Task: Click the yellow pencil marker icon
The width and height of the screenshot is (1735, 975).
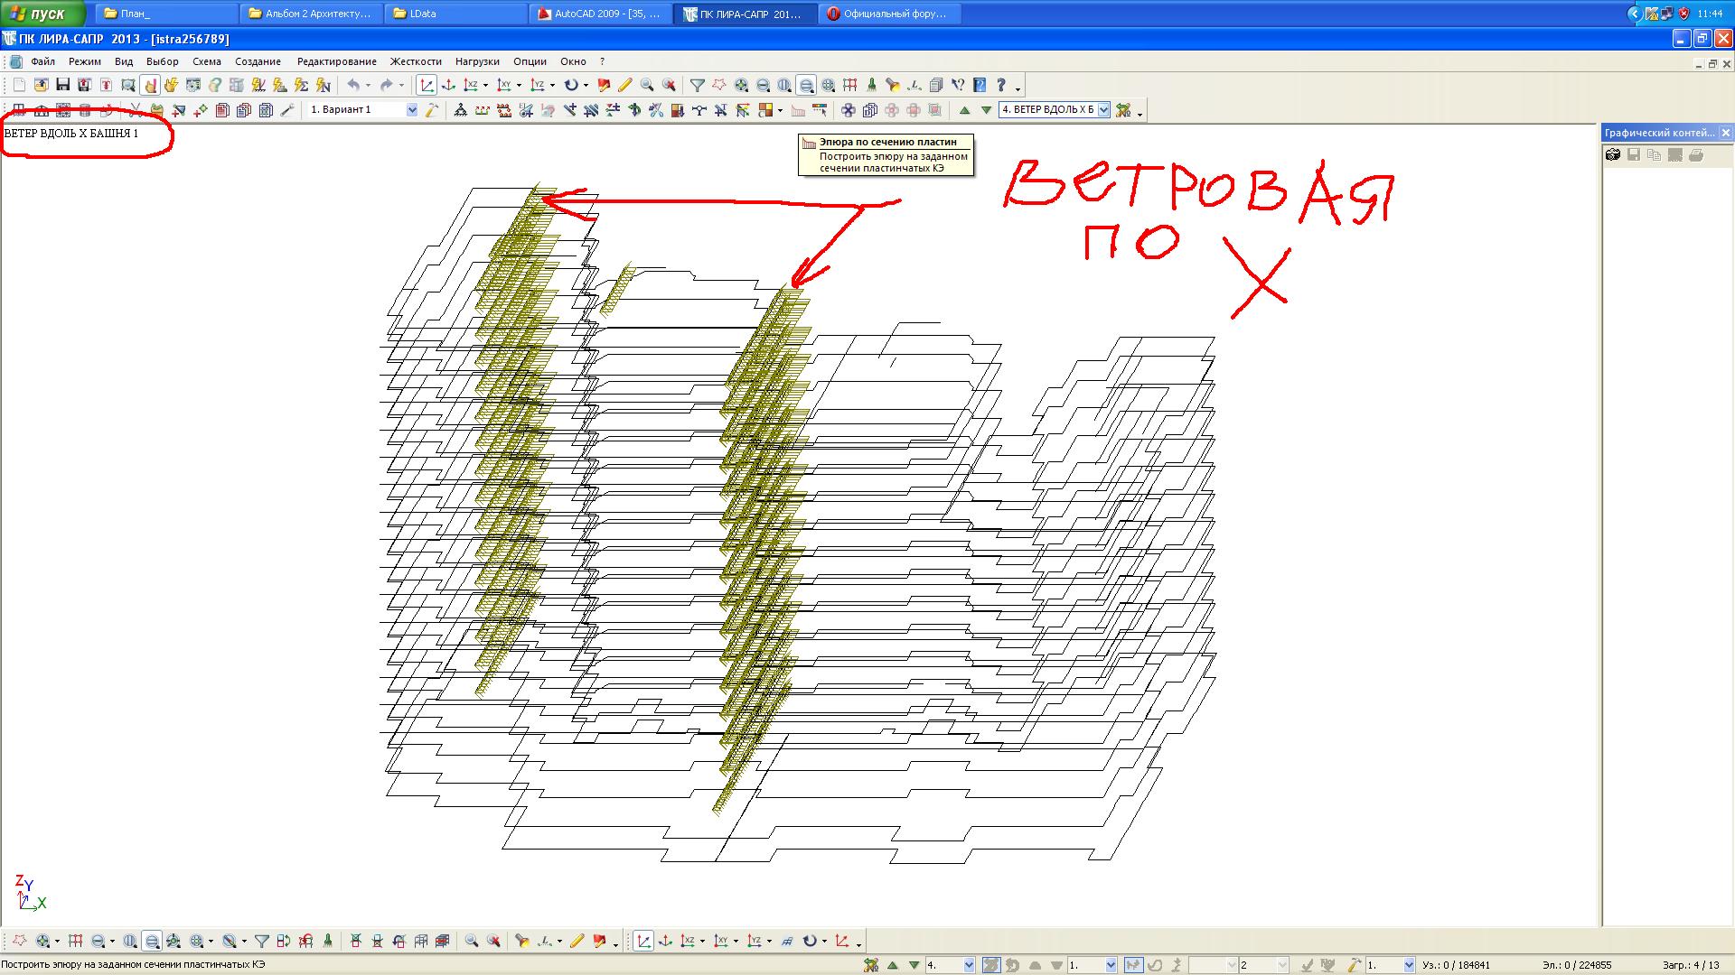Action: (624, 85)
